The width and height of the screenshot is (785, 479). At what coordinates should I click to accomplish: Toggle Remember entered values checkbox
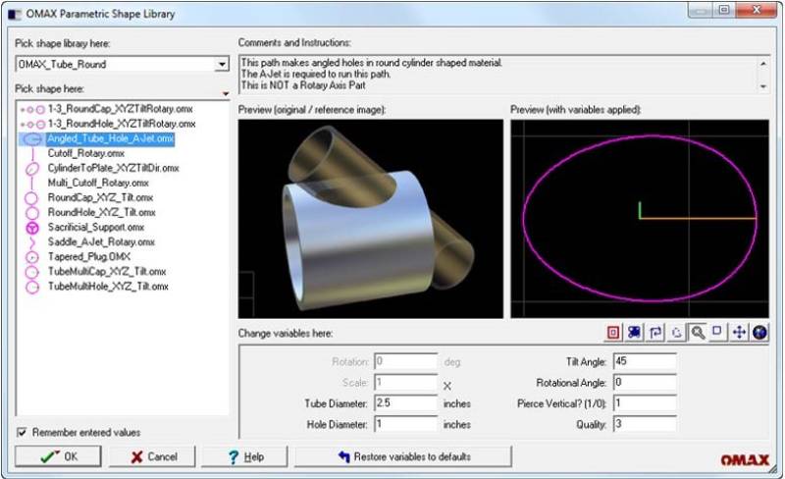[22, 432]
